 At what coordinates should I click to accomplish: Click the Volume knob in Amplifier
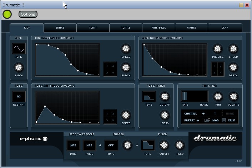coord(233,97)
